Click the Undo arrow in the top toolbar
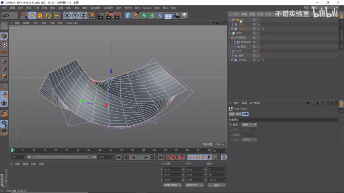The width and height of the screenshot is (344, 193). point(6,15)
